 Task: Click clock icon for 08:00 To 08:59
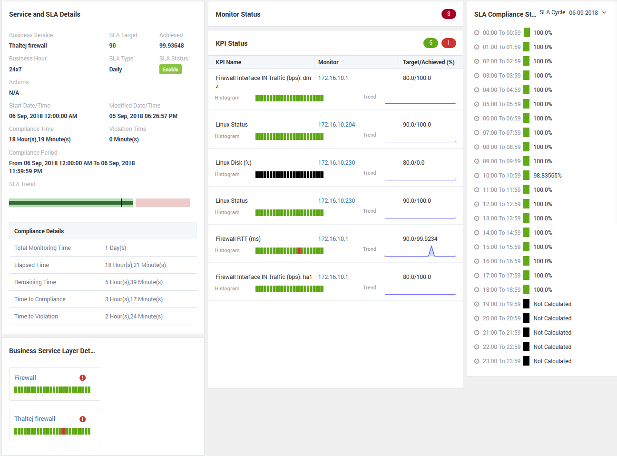pos(477,147)
